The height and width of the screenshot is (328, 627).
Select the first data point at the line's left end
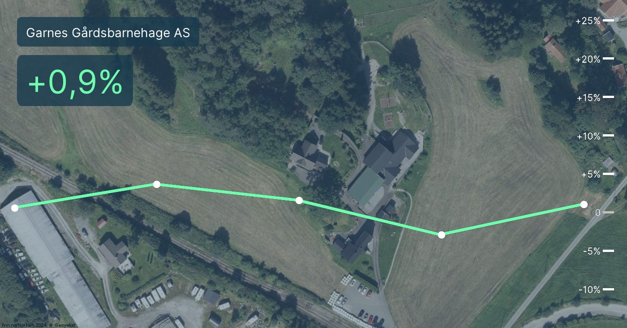pyautogui.click(x=15, y=208)
